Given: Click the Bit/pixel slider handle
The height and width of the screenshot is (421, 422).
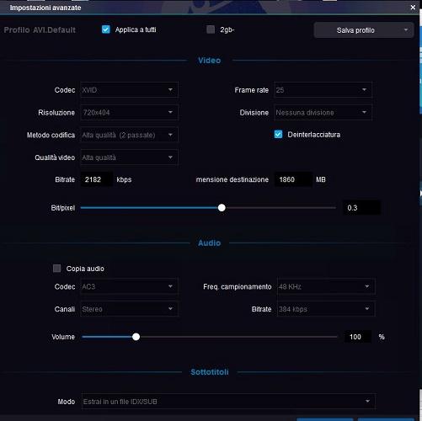Looking at the screenshot, I should tap(222, 208).
